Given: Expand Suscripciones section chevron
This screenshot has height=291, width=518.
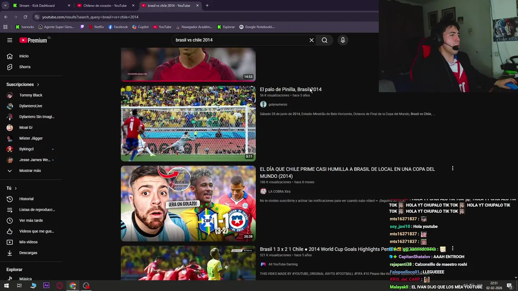Looking at the screenshot, I should pyautogui.click(x=38, y=84).
